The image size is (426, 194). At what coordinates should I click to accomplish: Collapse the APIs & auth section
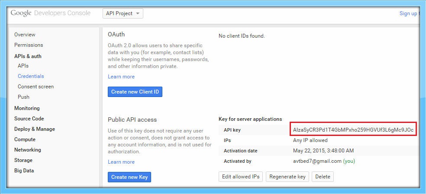pyautogui.click(x=28, y=56)
